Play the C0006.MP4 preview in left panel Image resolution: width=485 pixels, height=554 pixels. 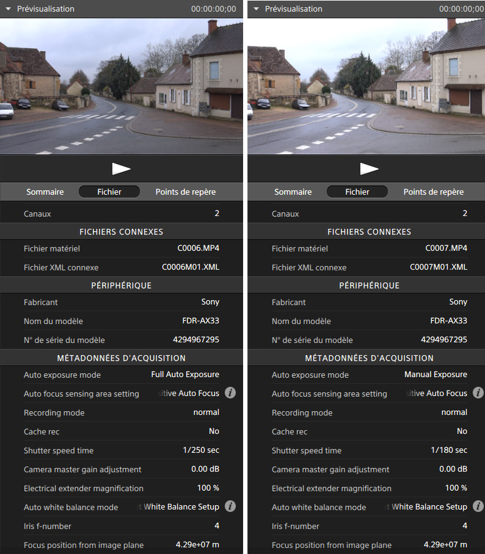pos(122,169)
